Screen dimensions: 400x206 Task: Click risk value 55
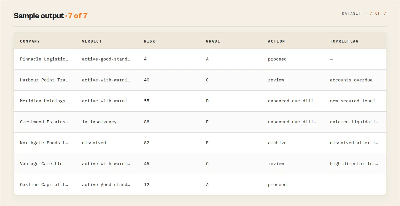coord(147,101)
